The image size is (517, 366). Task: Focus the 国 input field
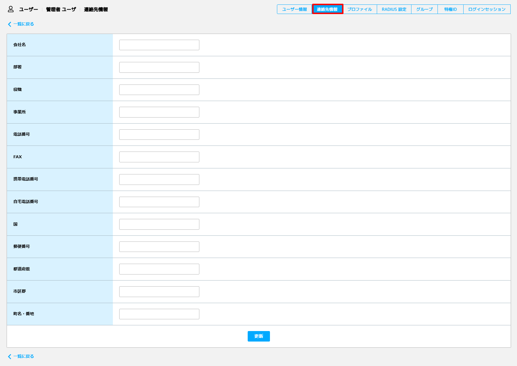pos(159,224)
